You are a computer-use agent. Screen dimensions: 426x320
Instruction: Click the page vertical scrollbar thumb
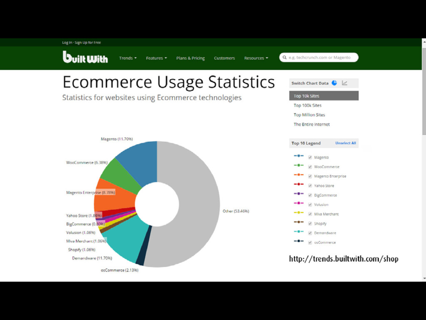coord(424,91)
